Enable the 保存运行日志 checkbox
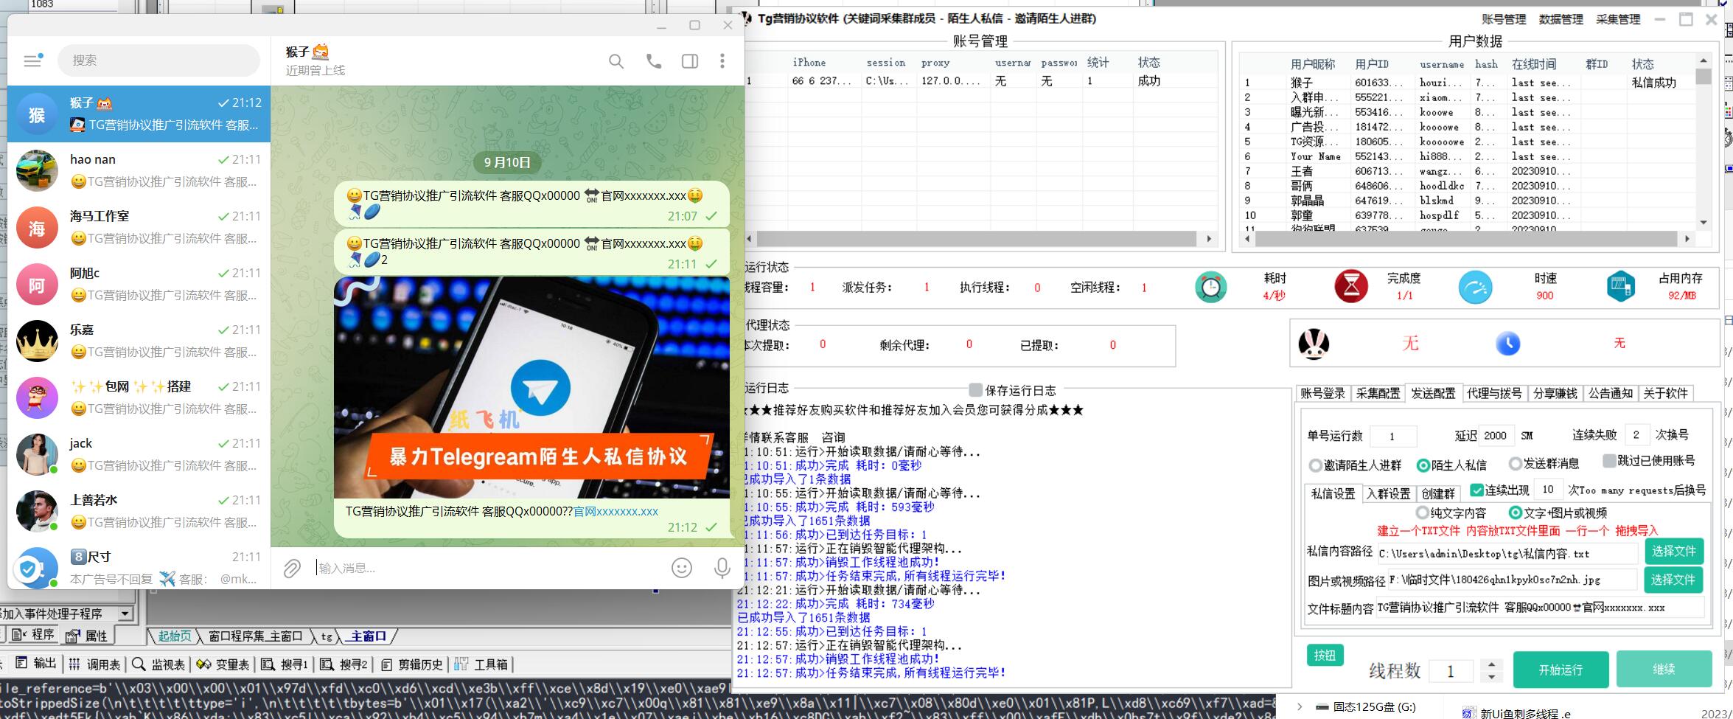 tap(975, 390)
